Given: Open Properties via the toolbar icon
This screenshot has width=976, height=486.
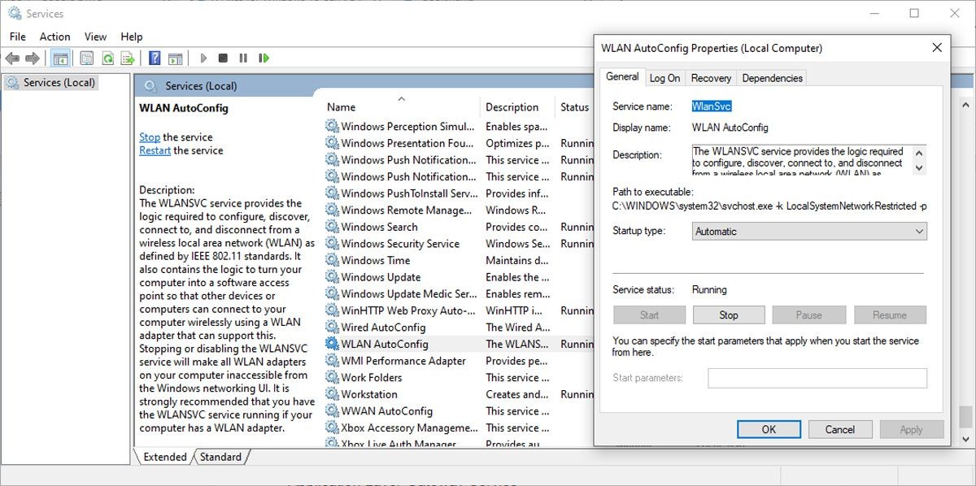Looking at the screenshot, I should coord(86,59).
